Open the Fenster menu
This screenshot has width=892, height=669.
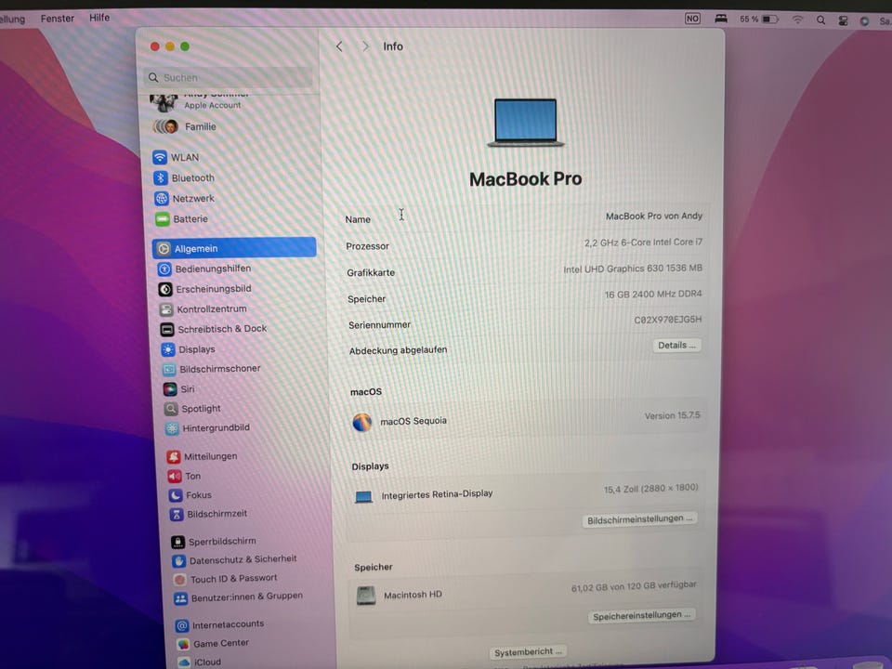pos(58,19)
